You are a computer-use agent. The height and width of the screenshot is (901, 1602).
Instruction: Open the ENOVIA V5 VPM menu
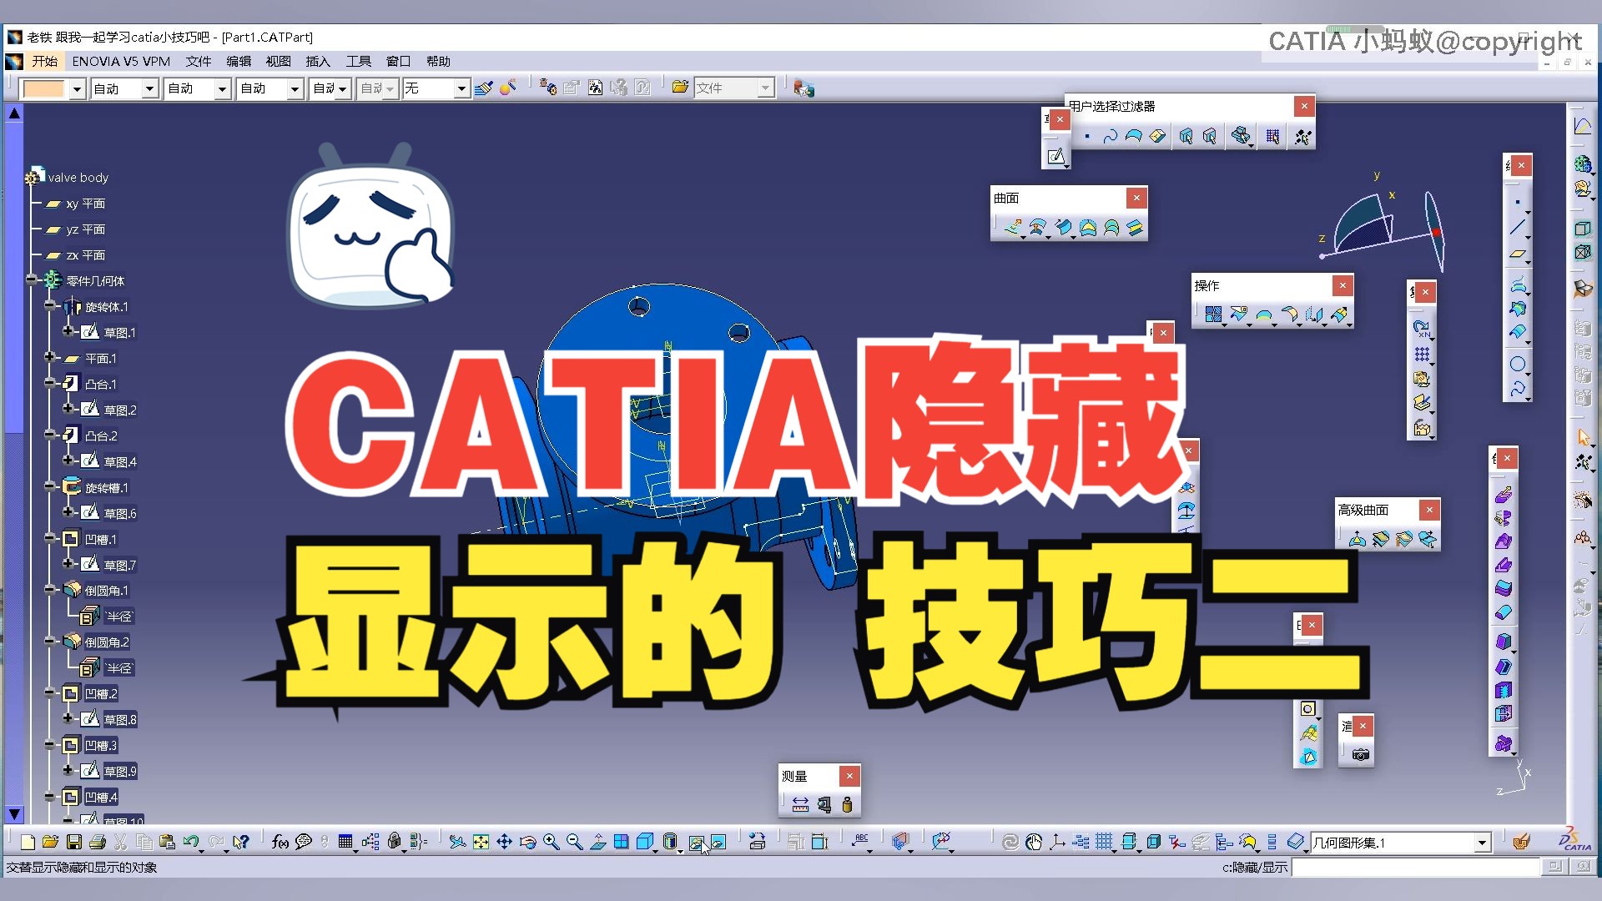click(x=121, y=61)
